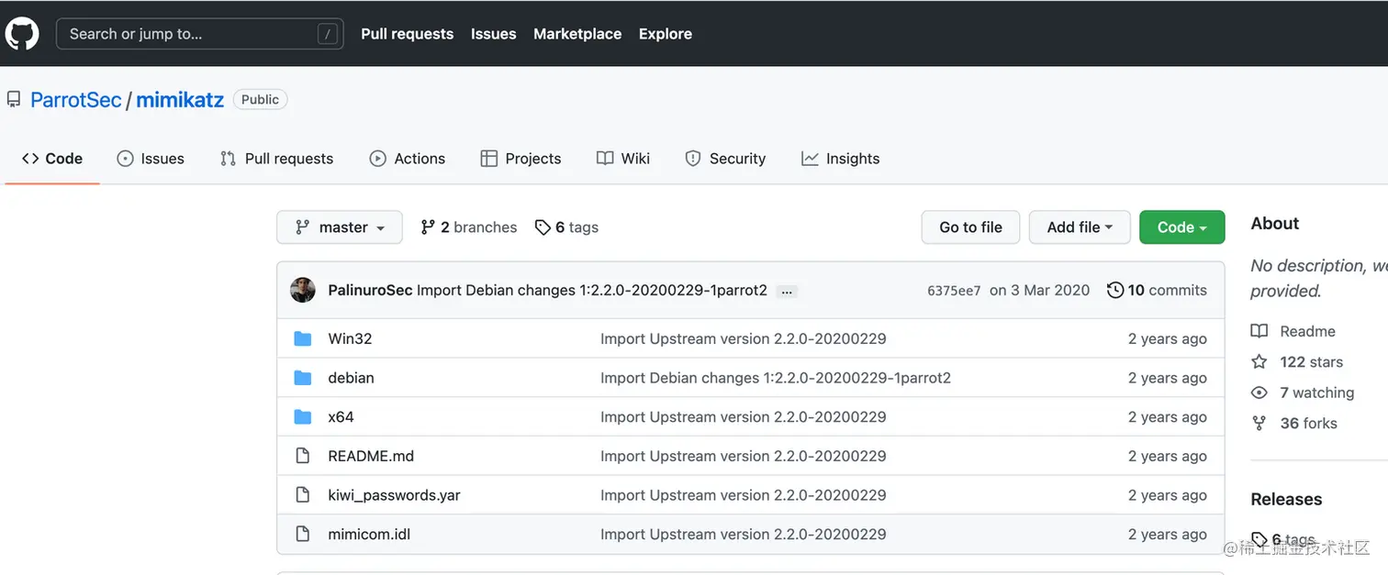Click the README.md file icon
The image size is (1388, 575).
point(303,456)
